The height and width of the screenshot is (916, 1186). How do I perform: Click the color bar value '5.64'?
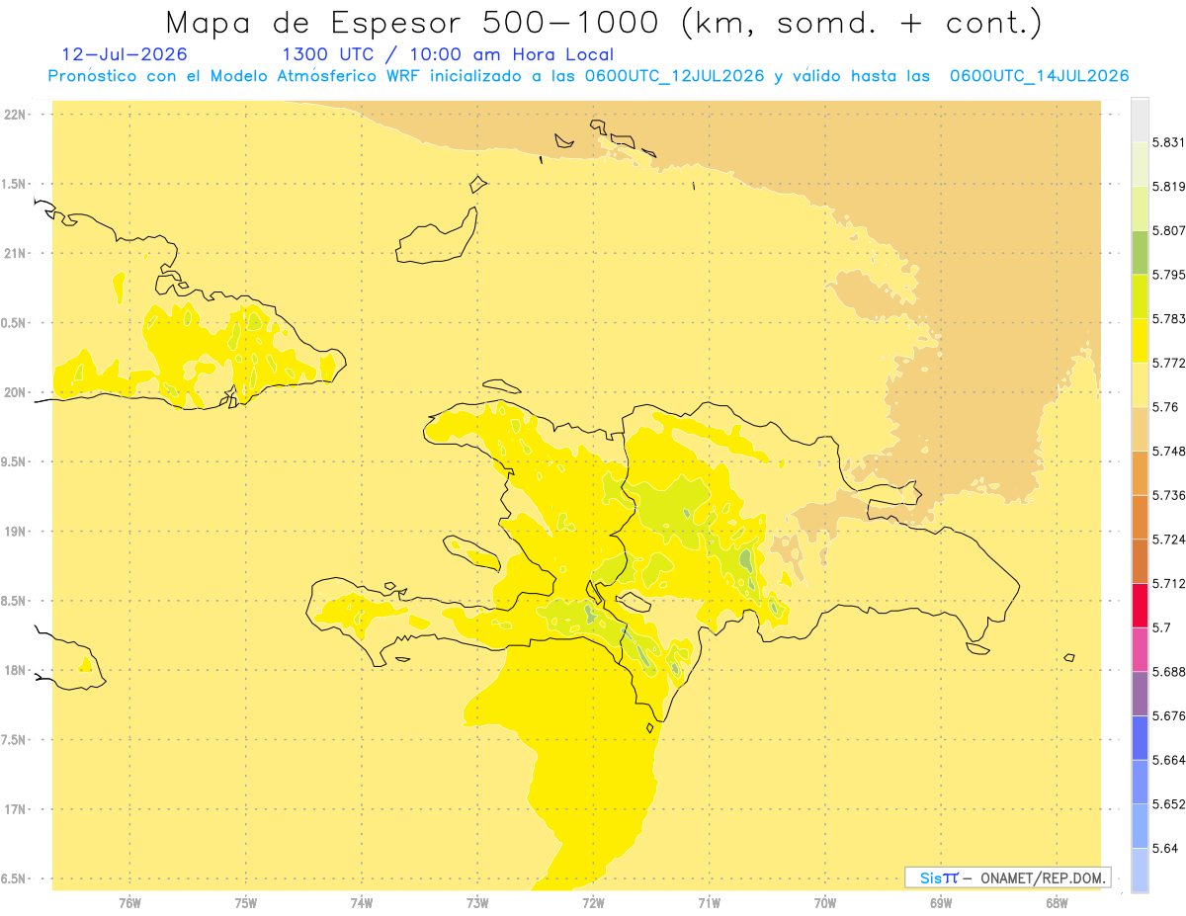[x=1164, y=848]
